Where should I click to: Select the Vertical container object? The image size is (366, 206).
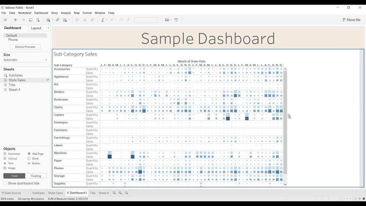point(10,159)
